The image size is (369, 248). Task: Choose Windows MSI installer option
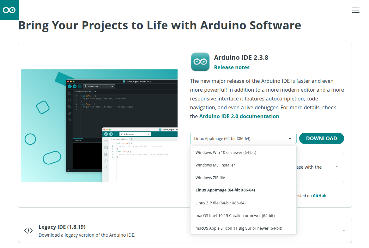(215, 165)
